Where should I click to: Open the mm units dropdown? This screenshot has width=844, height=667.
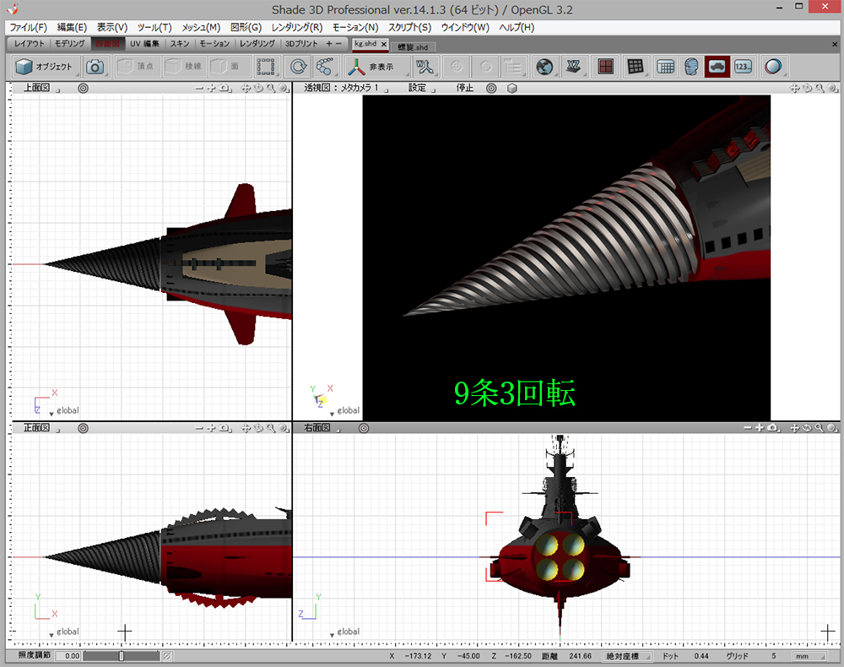[x=809, y=656]
